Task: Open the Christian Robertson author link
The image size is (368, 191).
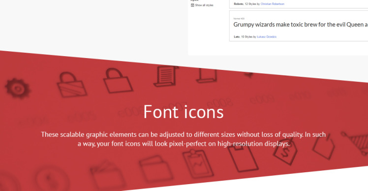Action: click(272, 4)
